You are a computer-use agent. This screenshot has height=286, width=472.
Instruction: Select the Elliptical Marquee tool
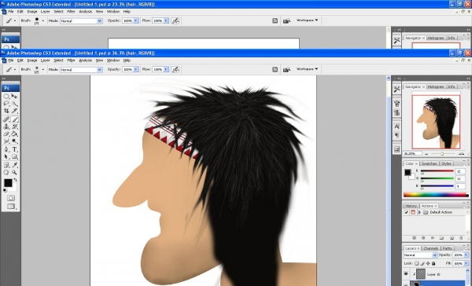pos(6,97)
